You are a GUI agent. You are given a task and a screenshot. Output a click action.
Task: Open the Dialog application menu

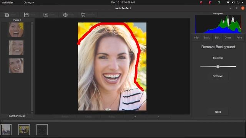[x=28, y=2]
